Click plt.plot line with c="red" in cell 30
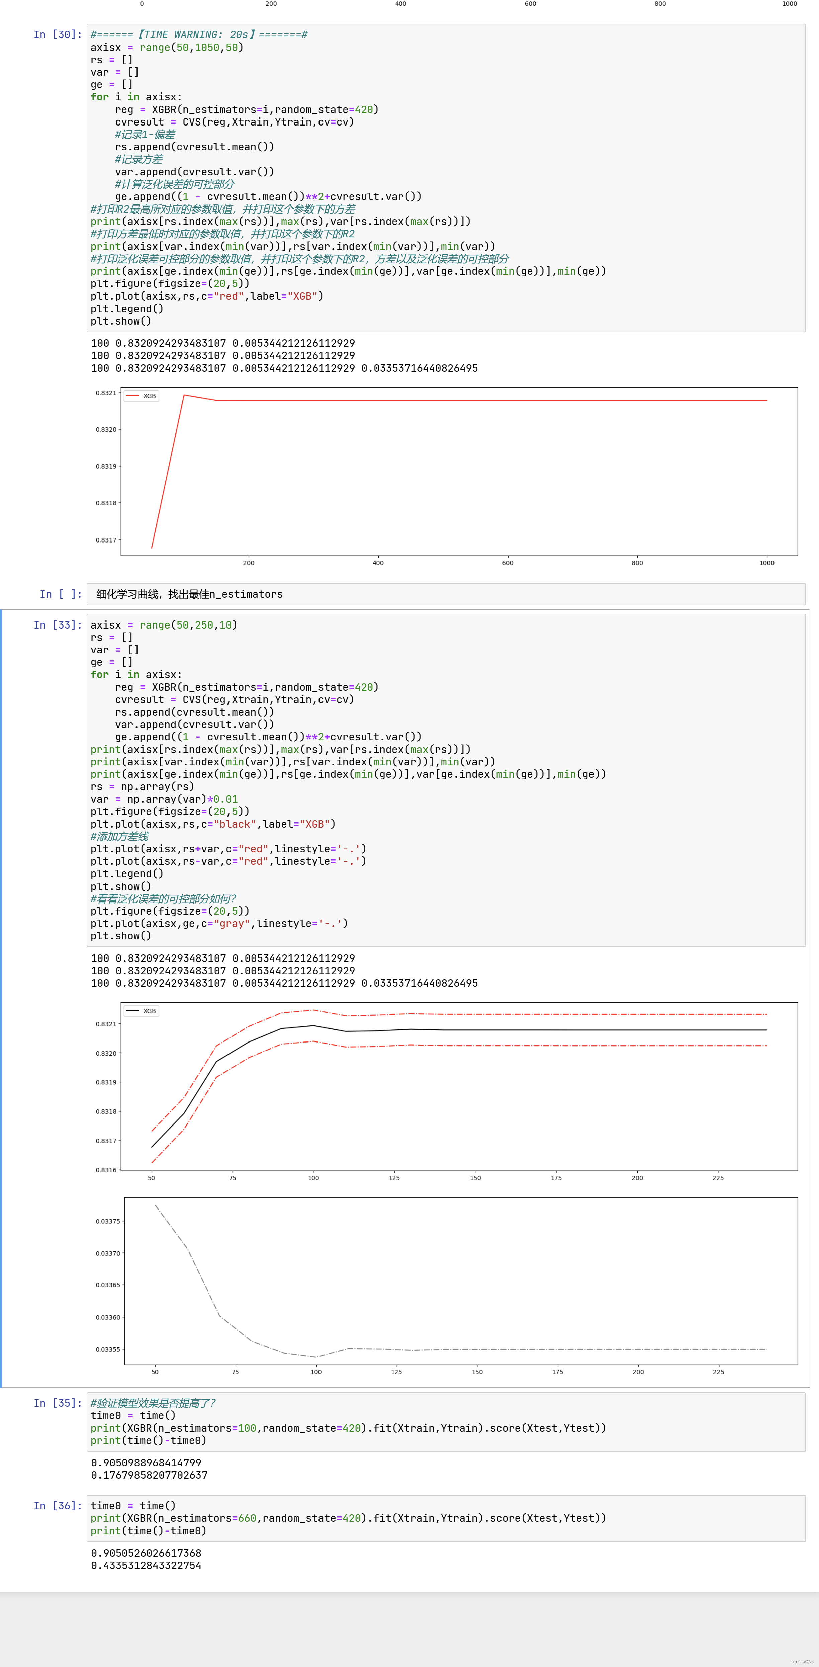Screen dimensions: 819x1667 [x=207, y=297]
